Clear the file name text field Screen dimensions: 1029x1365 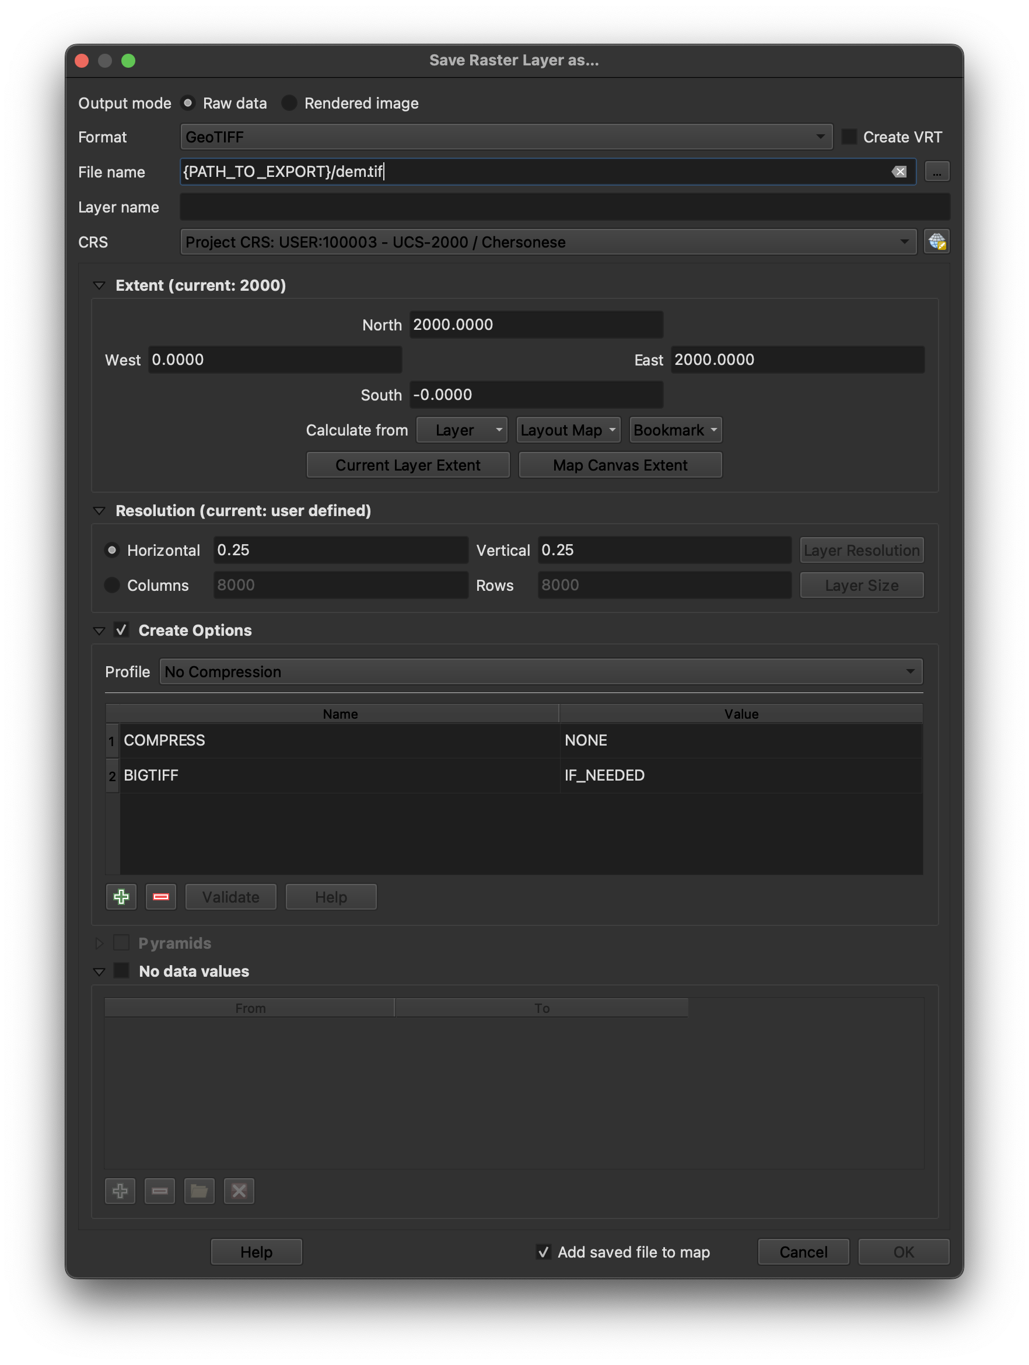tap(900, 172)
